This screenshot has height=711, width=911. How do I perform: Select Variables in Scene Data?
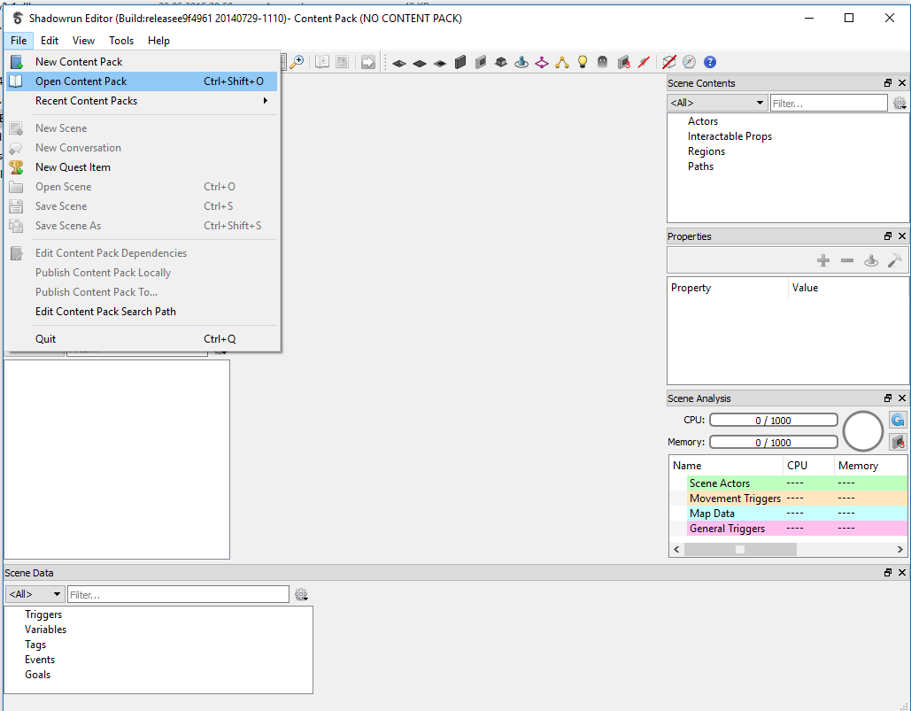click(x=45, y=629)
